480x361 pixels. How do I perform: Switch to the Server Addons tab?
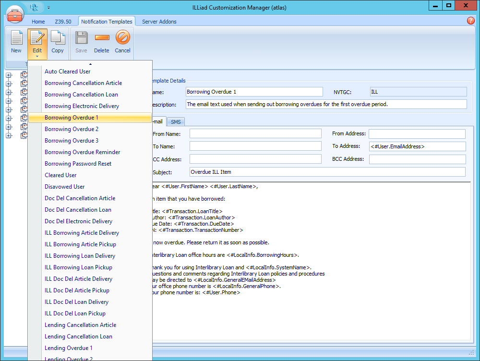tap(158, 21)
